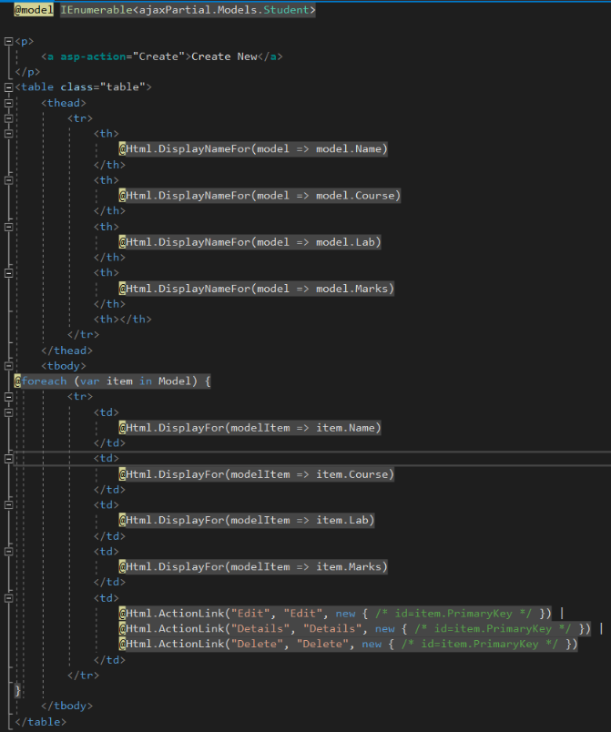Click the ActionLink "Edit" line

click(335, 614)
